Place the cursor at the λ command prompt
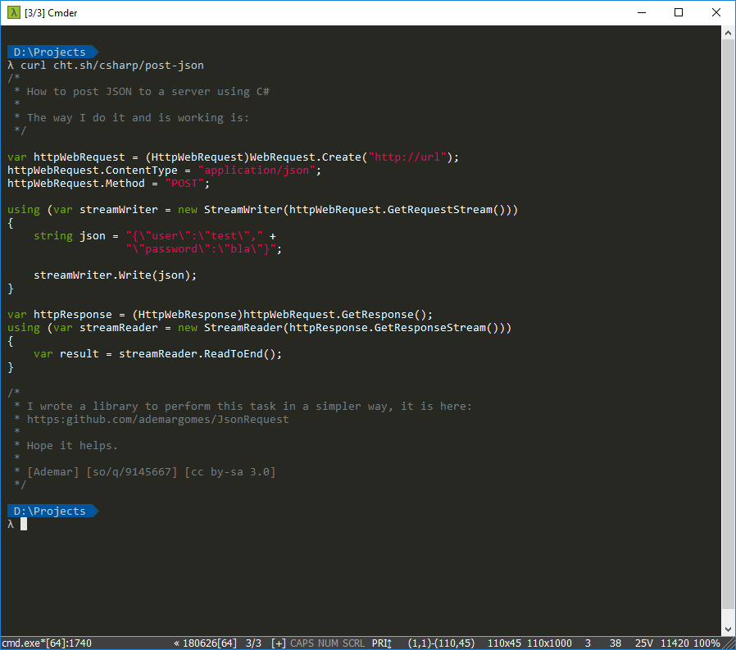The image size is (736, 650). click(24, 524)
